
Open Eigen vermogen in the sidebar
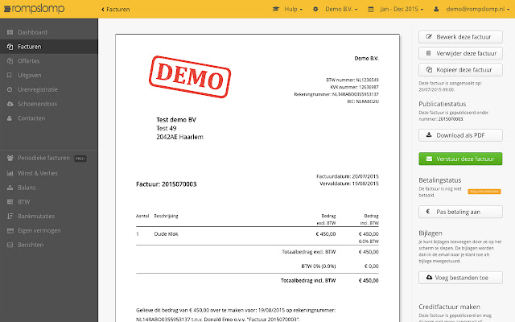[x=49, y=231]
